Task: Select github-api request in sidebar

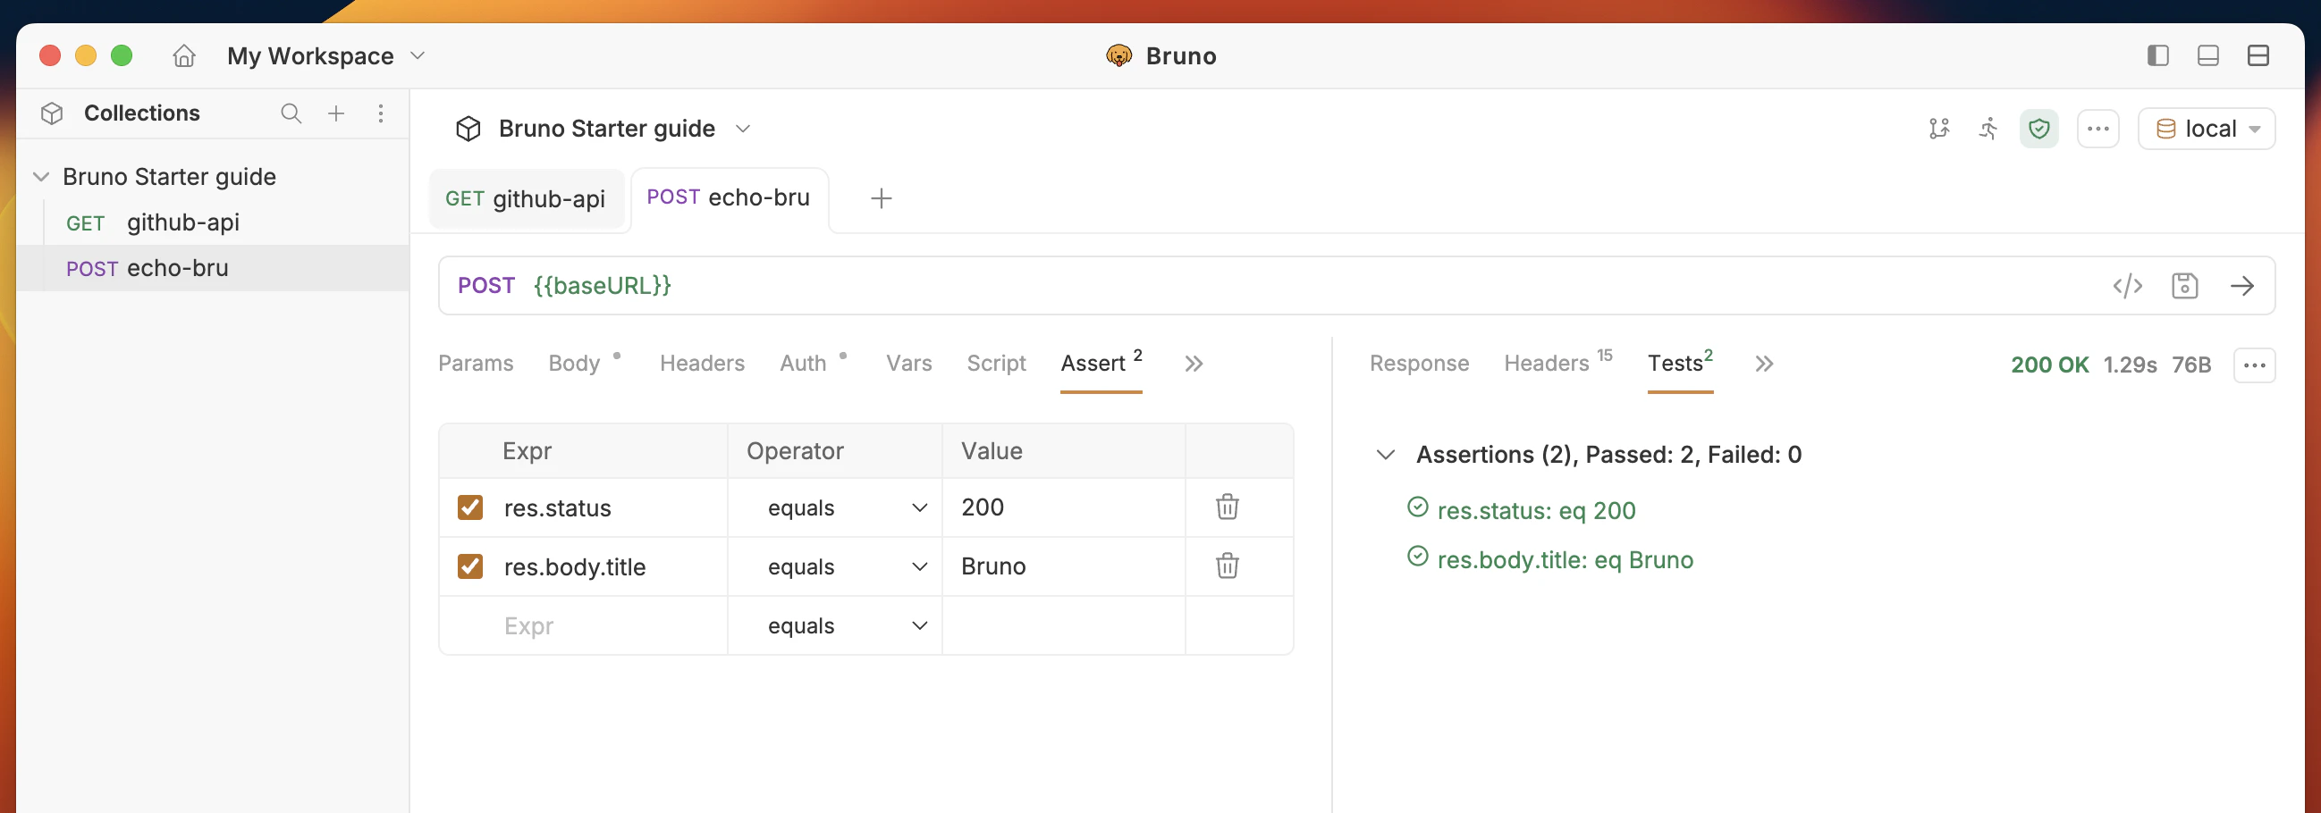Action: pyautogui.click(x=183, y=222)
